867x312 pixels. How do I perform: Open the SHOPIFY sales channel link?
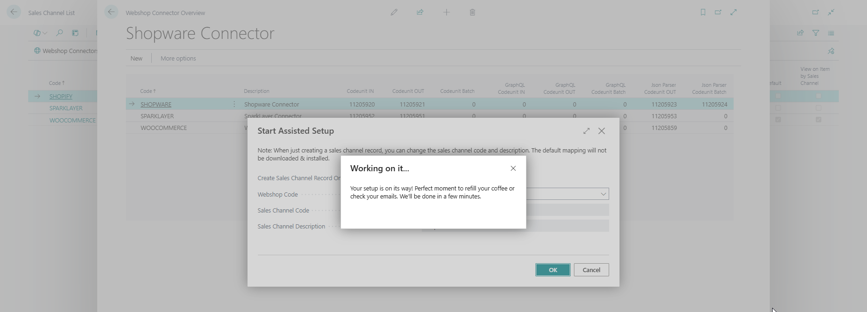click(x=61, y=96)
